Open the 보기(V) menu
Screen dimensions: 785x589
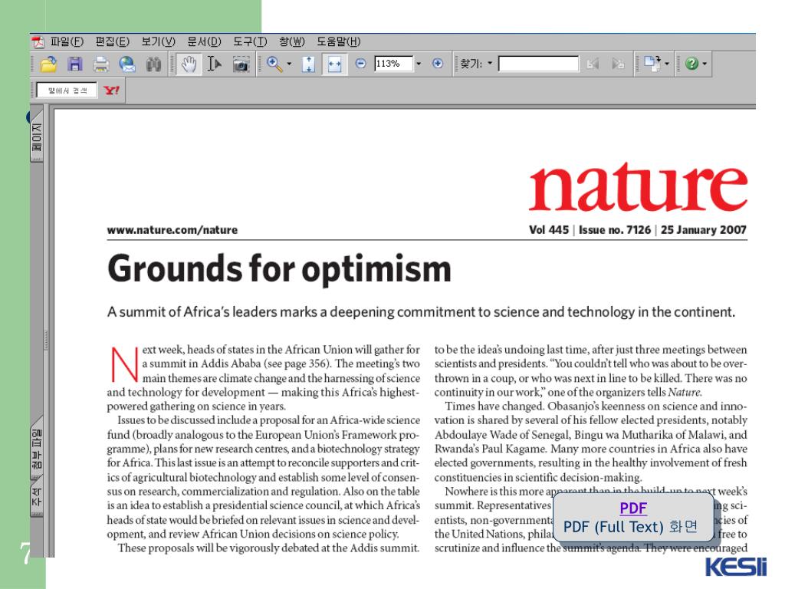point(158,41)
